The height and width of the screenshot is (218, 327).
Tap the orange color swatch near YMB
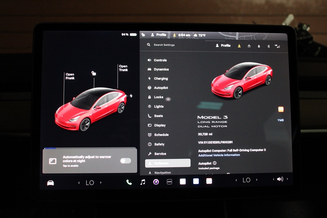(x=281, y=109)
